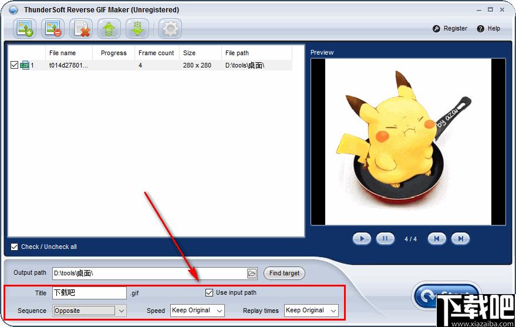This screenshot has height=327, width=516.
Task: Click the Progress column header
Action: [113, 53]
